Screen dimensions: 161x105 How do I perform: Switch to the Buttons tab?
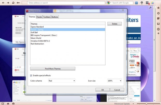click(x=55, y=17)
